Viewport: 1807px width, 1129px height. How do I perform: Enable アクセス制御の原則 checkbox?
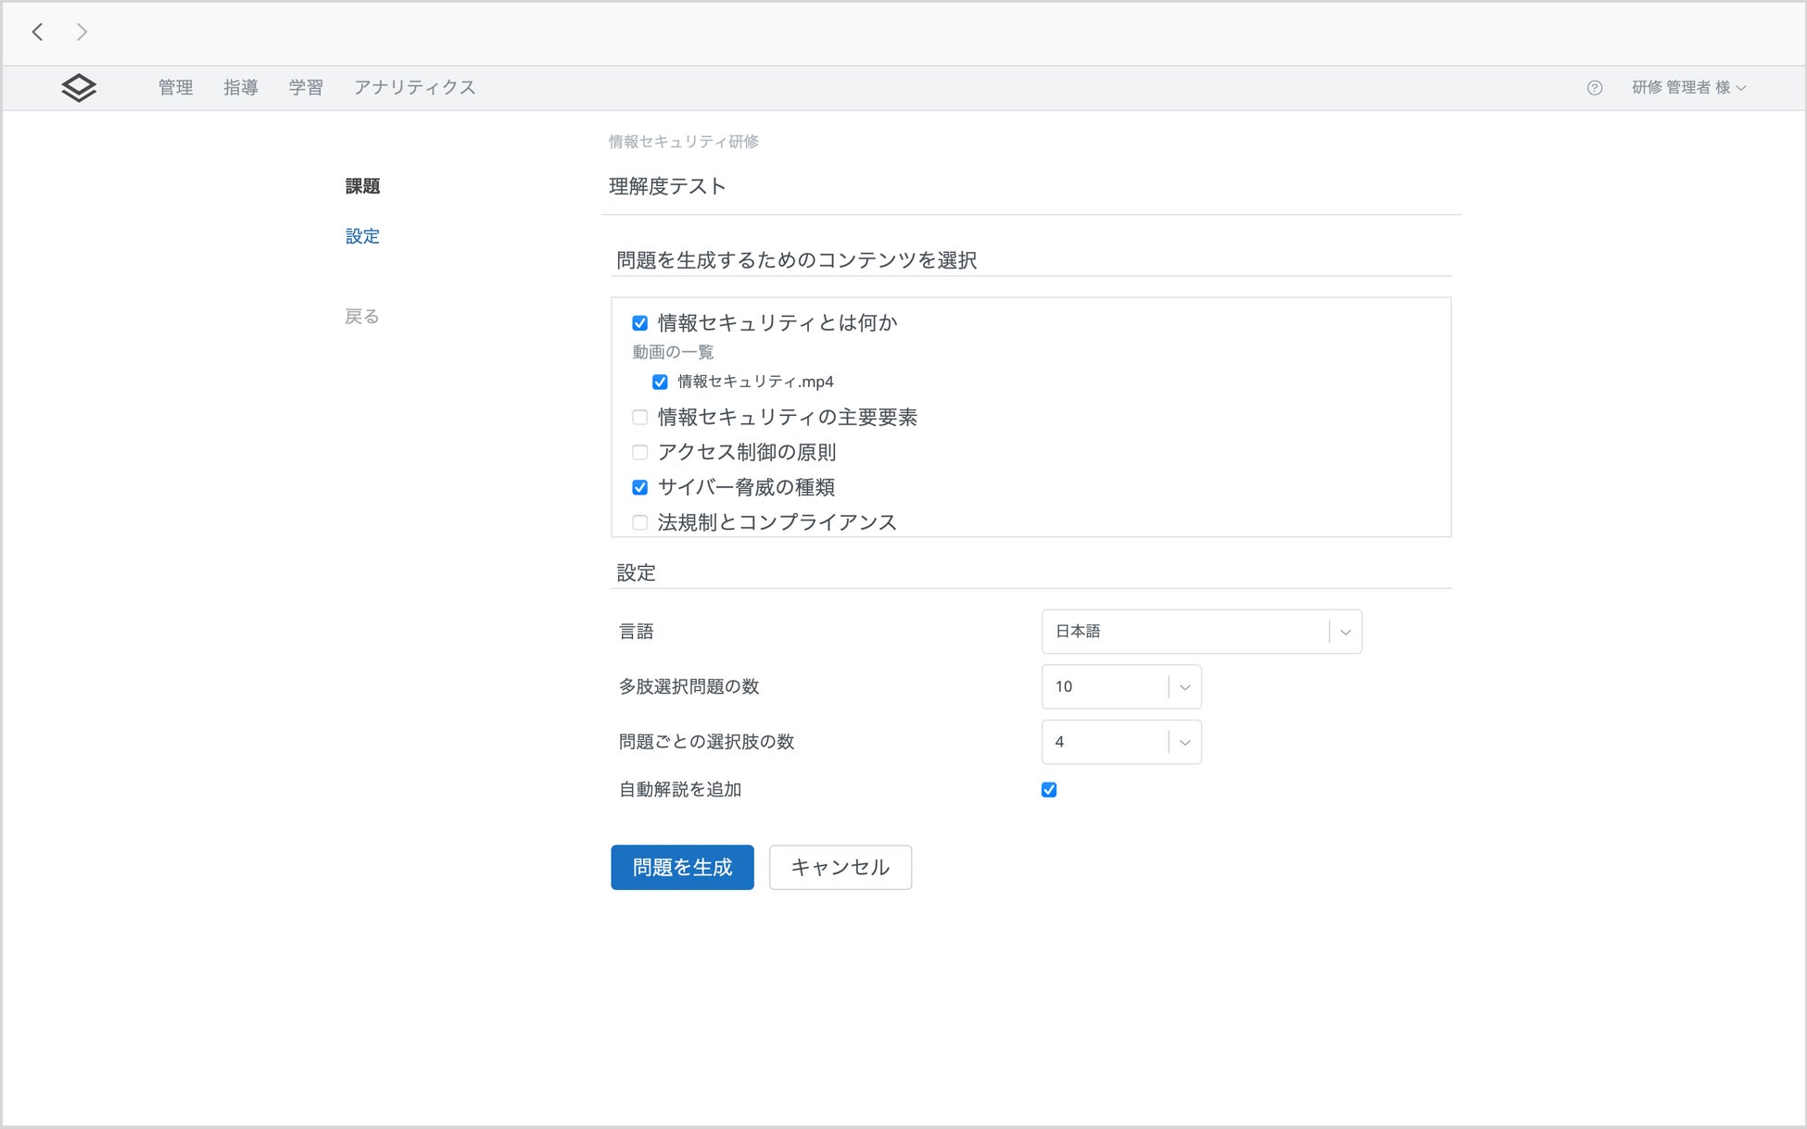point(639,453)
